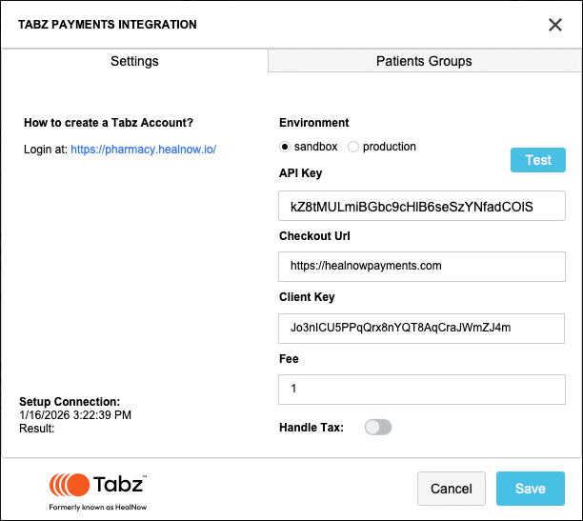This screenshot has height=521, width=583.
Task: Select the sandbox environment radio button
Action: tap(284, 147)
